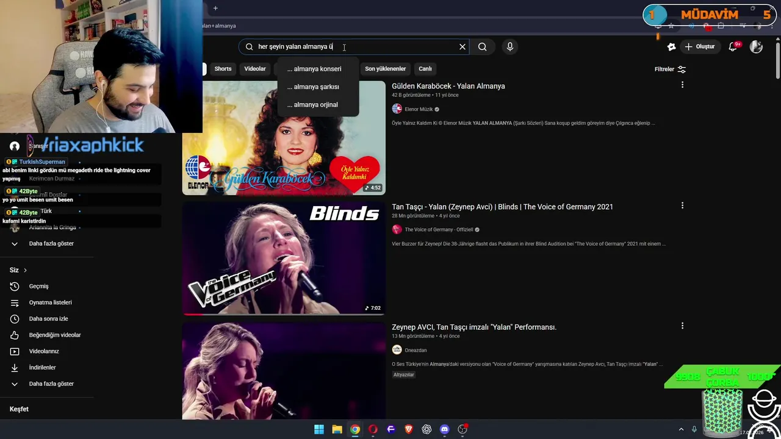This screenshot has width=781, height=439.
Task: Open Discord from the taskbar
Action: pos(445,429)
